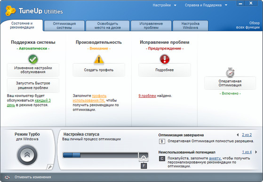Click the red exclamation alert icon
Screen dimensions: 263x182
(x=165, y=59)
